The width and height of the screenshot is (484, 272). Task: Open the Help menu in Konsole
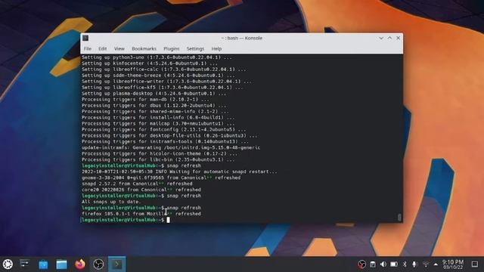[216, 48]
